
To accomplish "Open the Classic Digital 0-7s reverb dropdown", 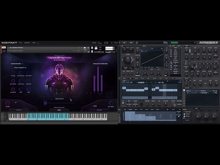I will click(x=21, y=68).
